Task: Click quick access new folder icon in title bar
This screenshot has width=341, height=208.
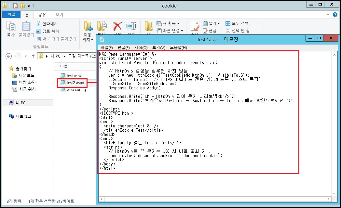Action: click(22, 6)
